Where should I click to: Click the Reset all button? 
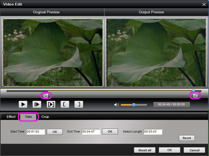[145, 150]
